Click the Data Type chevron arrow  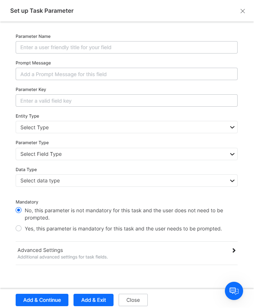point(233,181)
